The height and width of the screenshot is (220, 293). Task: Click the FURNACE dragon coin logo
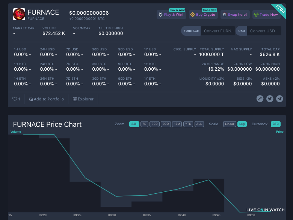coord(19,14)
